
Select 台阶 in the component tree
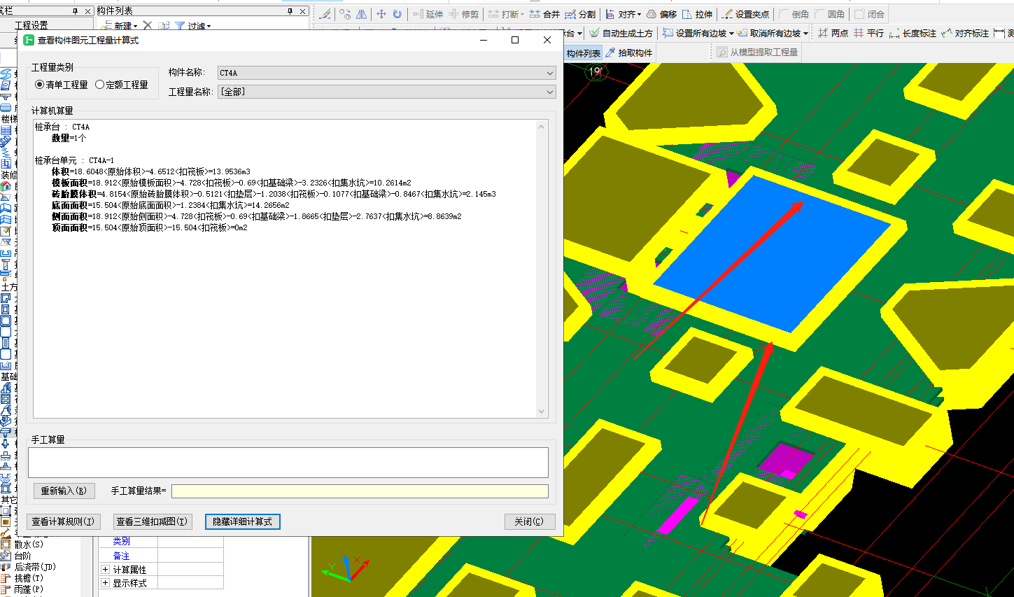(22, 556)
